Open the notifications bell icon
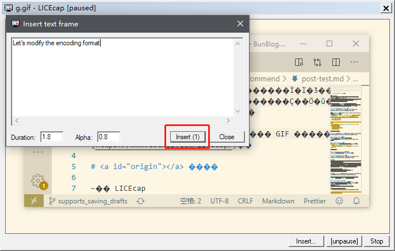The width and height of the screenshot is (395, 251). 356,201
